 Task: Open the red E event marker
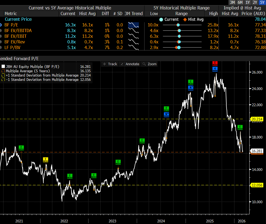click(x=215, y=63)
